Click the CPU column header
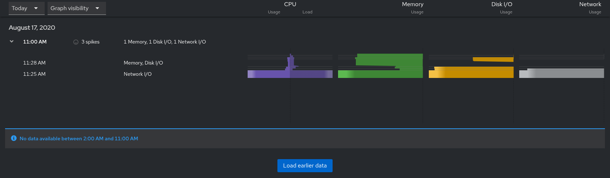The width and height of the screenshot is (610, 178). (x=290, y=4)
